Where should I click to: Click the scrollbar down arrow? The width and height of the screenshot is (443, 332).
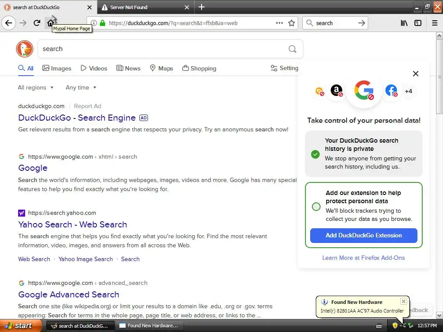(x=439, y=315)
